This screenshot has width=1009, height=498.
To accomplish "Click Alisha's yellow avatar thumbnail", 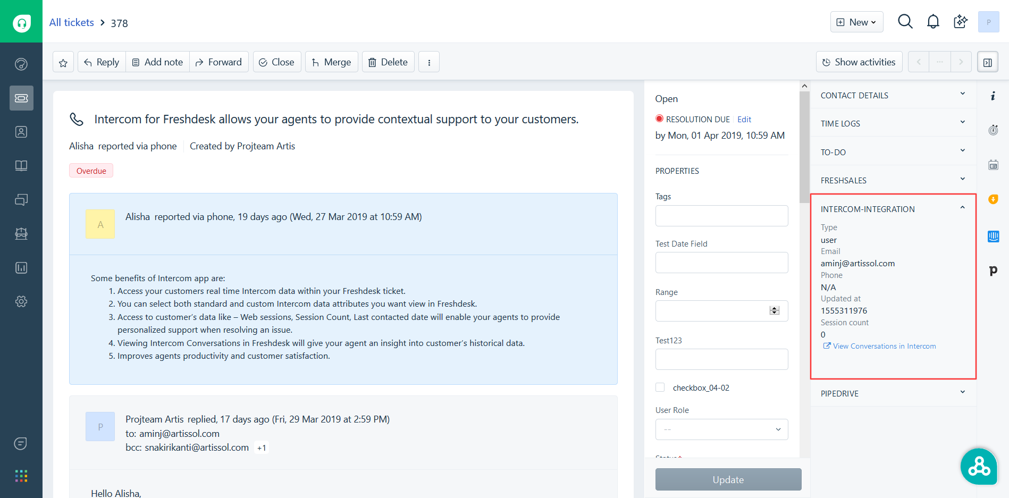I will point(100,224).
